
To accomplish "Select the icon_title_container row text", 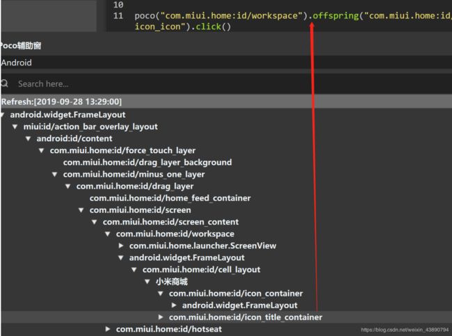I will 245,317.
